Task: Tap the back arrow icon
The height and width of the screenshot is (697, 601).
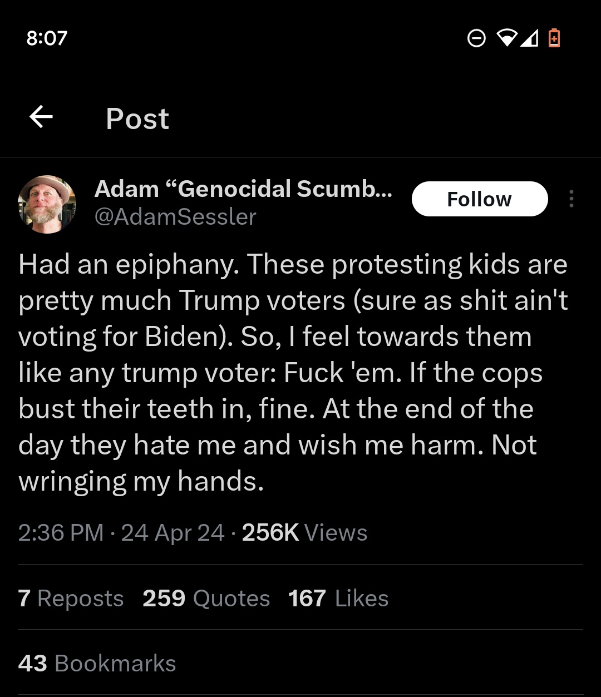Action: pos(41,117)
